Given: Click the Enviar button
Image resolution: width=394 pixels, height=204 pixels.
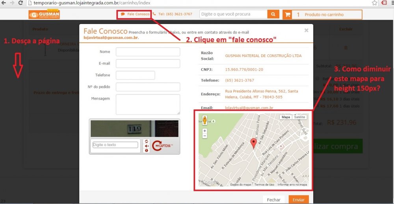Looking at the screenshot, I should 298,200.
